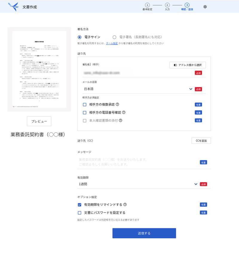
Task: Click the bird logo icon in header
Action: click(13, 6)
